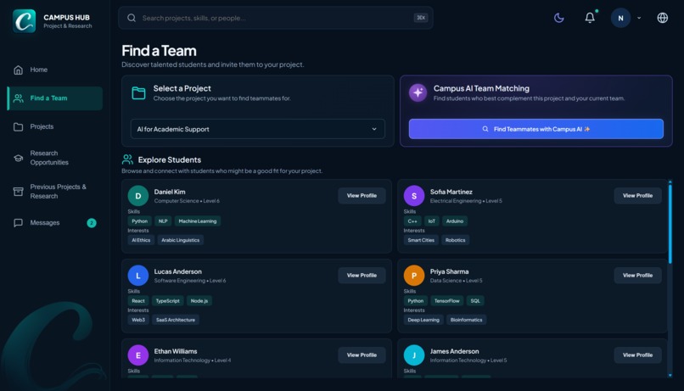
Task: Click the Arduino skill tag
Action: point(455,221)
